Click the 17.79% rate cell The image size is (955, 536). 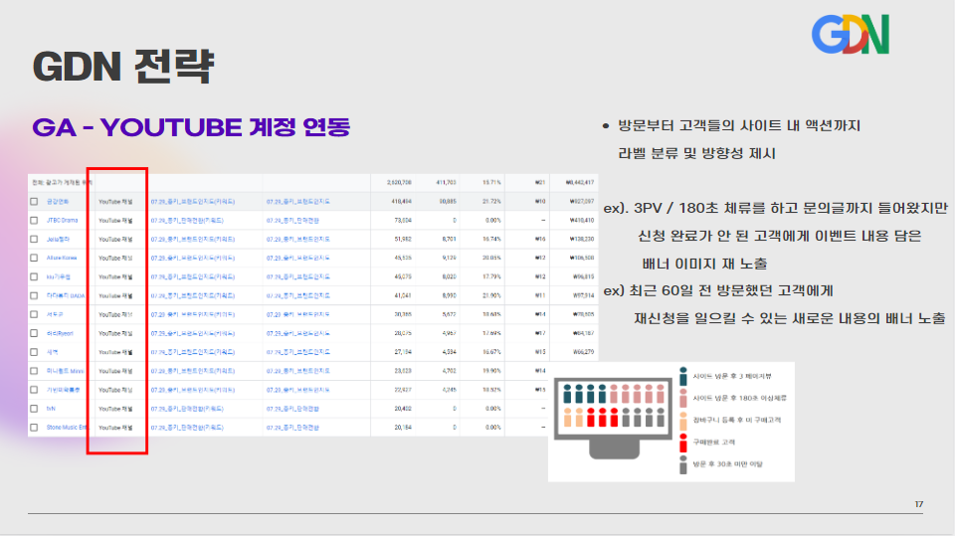(491, 277)
